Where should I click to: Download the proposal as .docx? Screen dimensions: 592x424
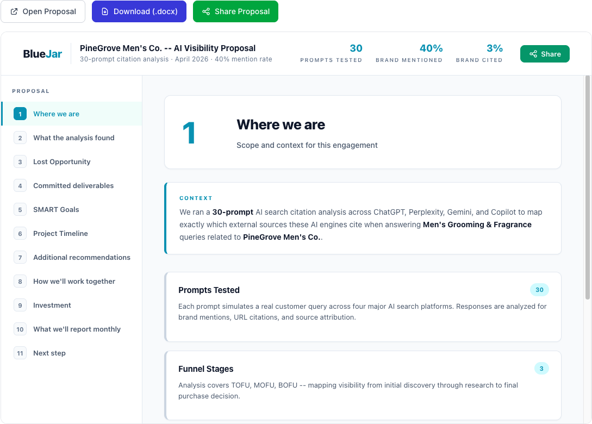[139, 12]
